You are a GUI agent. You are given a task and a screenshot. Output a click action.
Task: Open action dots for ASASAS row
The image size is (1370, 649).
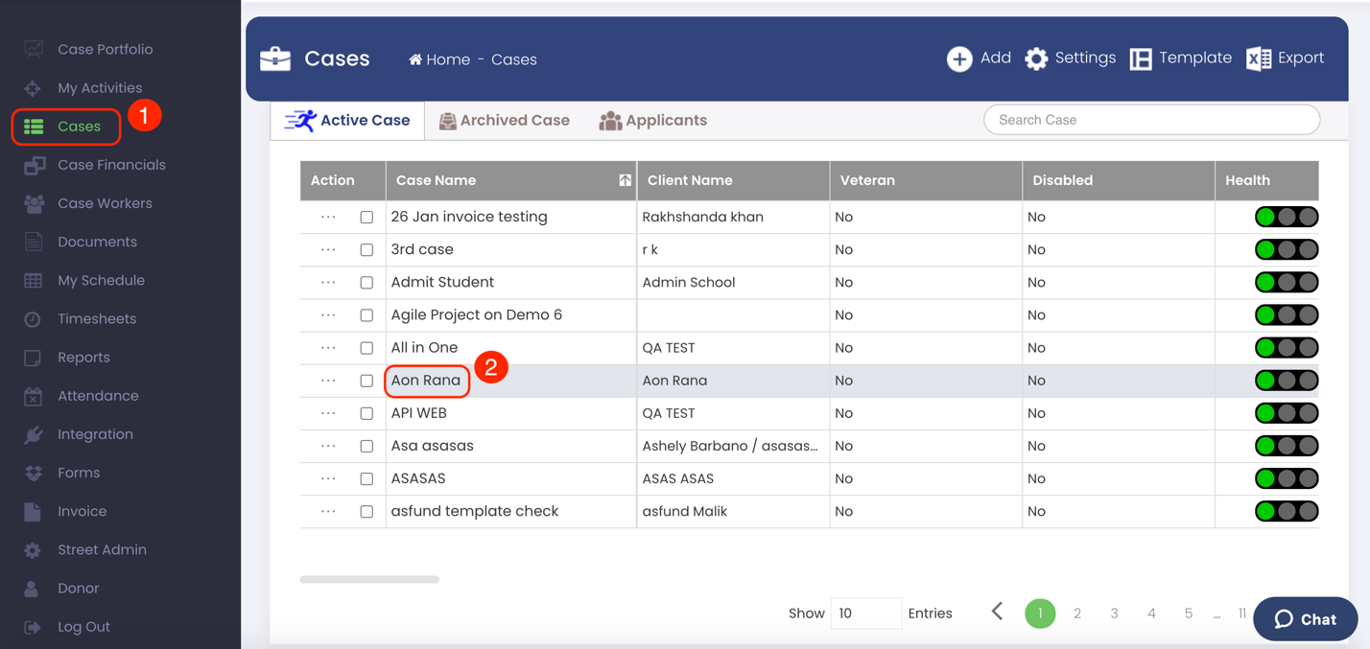(x=328, y=478)
